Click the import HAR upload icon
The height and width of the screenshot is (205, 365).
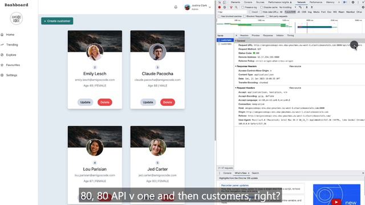tap(307, 7)
